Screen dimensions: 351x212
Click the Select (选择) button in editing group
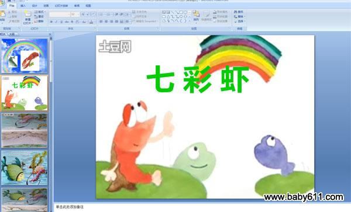point(239,21)
